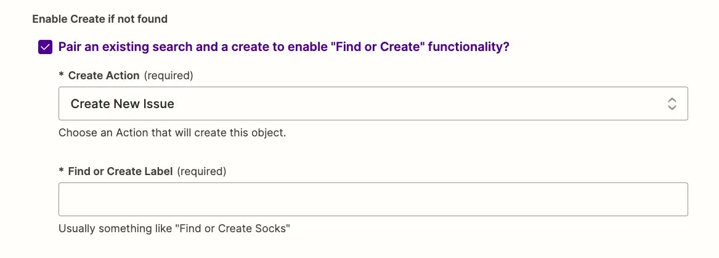Click the word 'functionality?' in the checkbox label
This screenshot has height=258, width=719.
(469, 47)
